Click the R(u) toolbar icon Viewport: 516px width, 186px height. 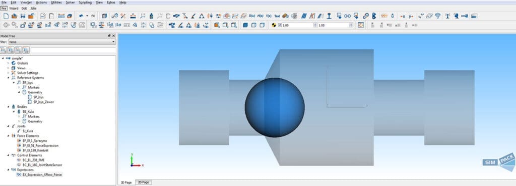click(252, 16)
